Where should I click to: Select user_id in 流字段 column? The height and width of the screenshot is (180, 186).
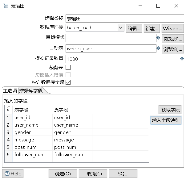pos(72,117)
